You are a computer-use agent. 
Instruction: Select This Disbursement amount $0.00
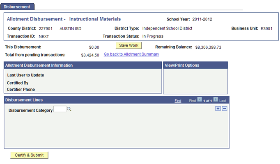pyautogui.click(x=94, y=47)
